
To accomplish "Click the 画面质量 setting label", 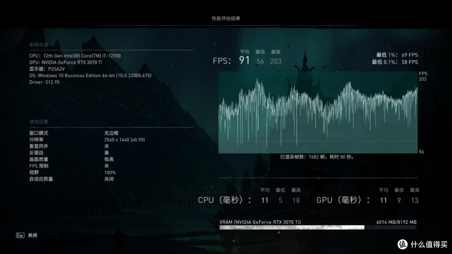I will click(39, 159).
